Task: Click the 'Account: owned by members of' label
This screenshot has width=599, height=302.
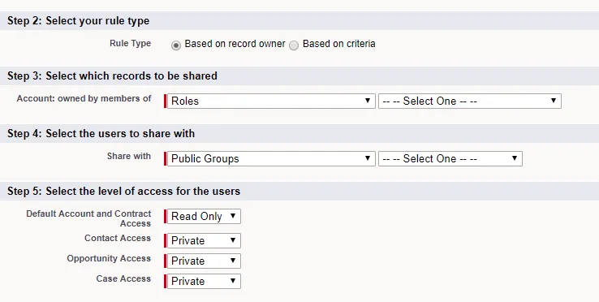Action: [x=84, y=98]
